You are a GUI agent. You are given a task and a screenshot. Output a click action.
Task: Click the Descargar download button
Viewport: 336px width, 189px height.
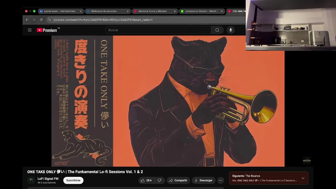pos(203,180)
